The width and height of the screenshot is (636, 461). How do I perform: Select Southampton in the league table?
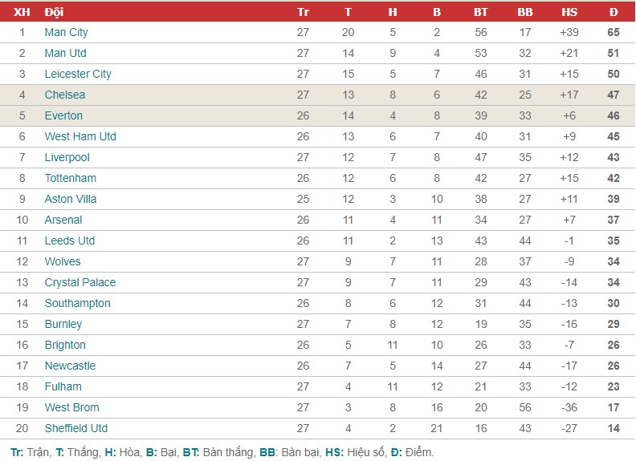coord(77,303)
